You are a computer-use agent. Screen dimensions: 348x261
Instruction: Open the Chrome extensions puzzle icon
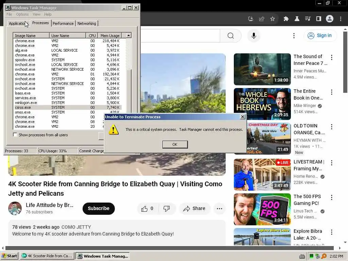point(286,19)
